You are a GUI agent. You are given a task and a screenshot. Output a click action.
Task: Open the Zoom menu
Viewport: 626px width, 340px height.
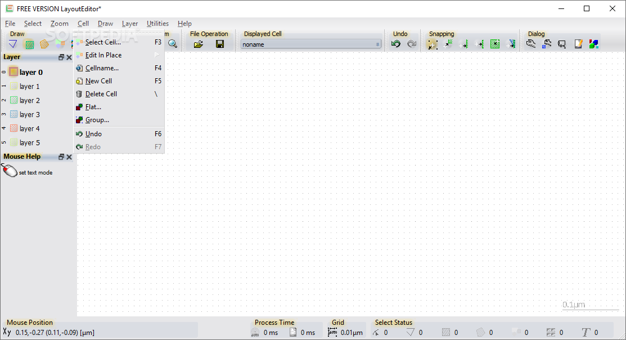(x=60, y=24)
